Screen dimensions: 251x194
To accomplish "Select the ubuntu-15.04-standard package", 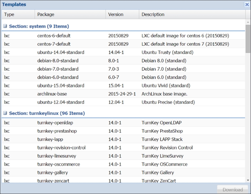I will click(x=61, y=86).
